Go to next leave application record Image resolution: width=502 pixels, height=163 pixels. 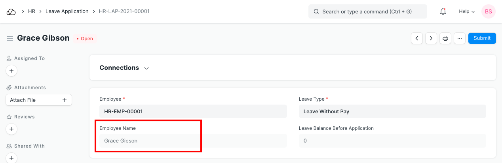431,38
